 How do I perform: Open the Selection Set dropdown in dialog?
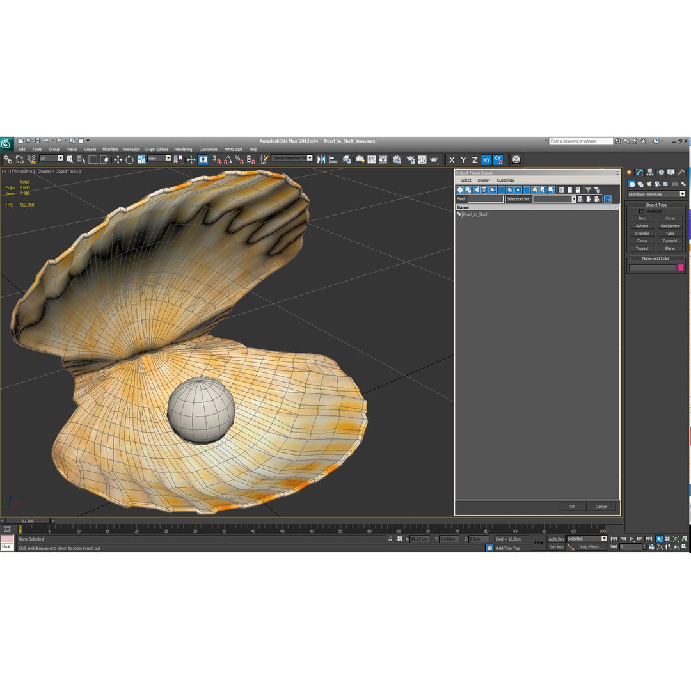(574, 199)
